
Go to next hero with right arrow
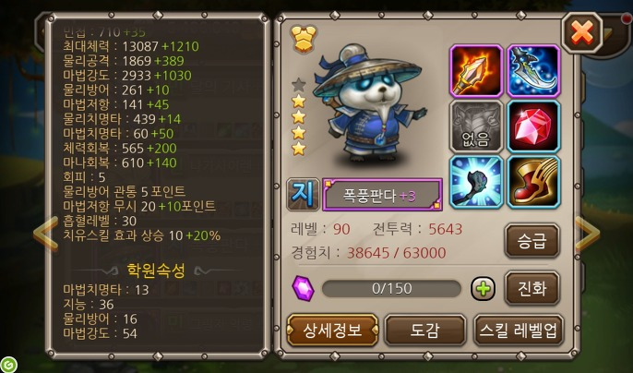coord(588,234)
